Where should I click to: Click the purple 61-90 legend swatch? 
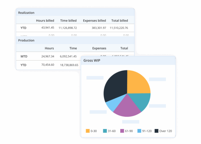point(122,131)
